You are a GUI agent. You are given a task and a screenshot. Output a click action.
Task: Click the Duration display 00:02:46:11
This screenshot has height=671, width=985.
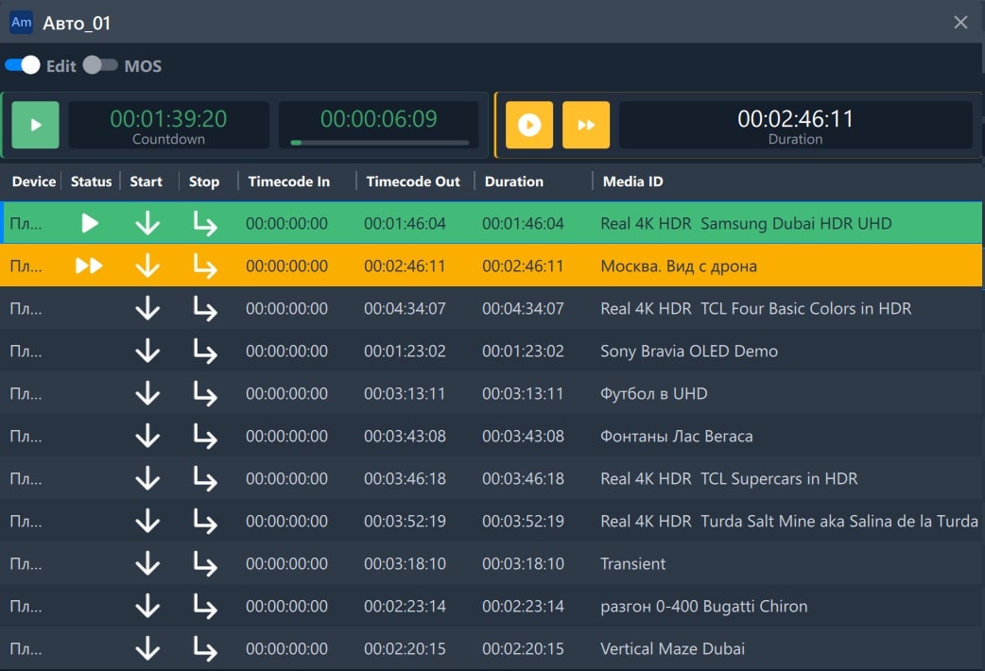click(x=795, y=125)
